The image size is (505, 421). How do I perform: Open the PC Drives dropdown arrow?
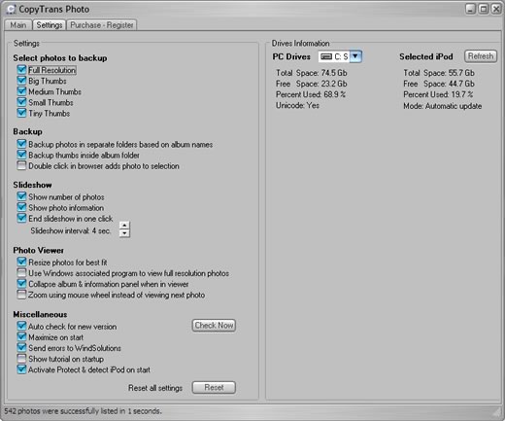point(355,56)
